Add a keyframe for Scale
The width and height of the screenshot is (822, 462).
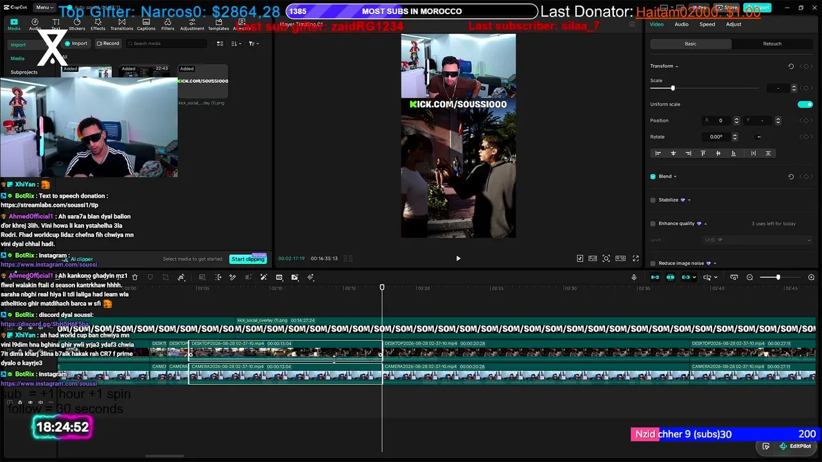pos(806,88)
